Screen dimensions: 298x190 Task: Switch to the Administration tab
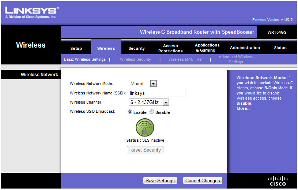tap(245, 48)
